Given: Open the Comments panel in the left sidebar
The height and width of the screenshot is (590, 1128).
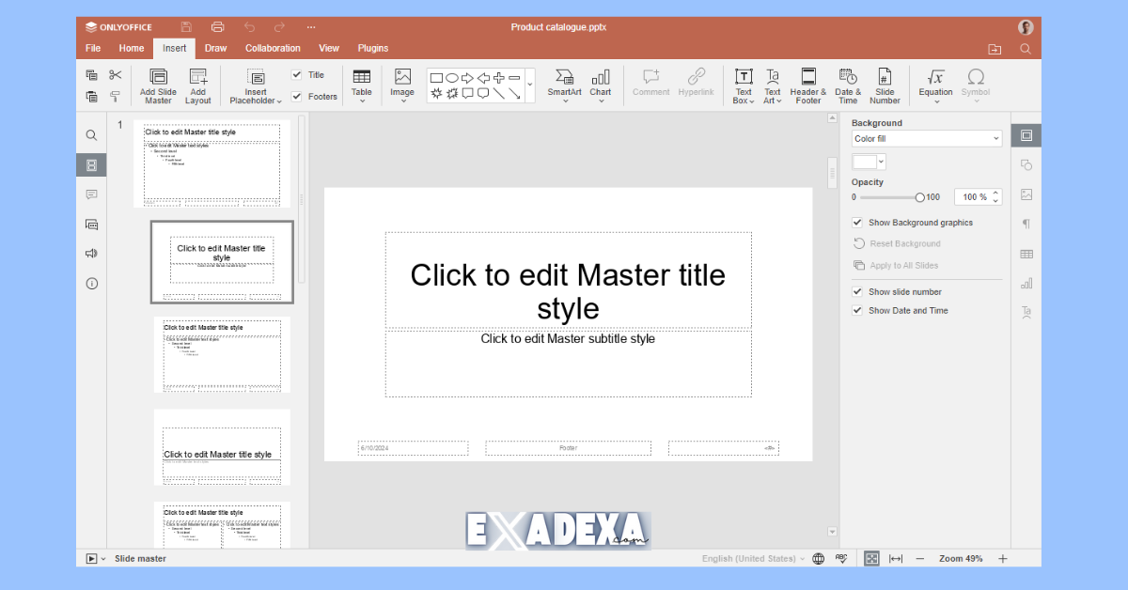Looking at the screenshot, I should (x=91, y=194).
